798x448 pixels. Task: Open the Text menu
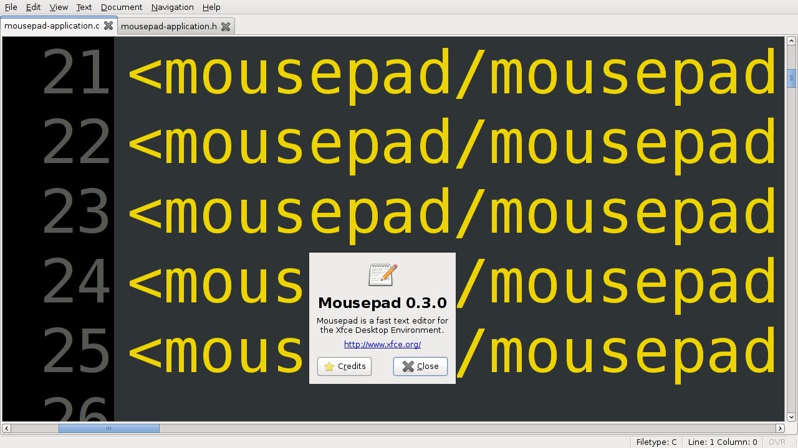84,7
